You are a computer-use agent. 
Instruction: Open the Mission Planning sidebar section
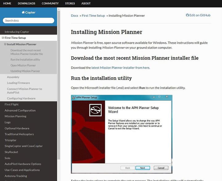(15, 116)
